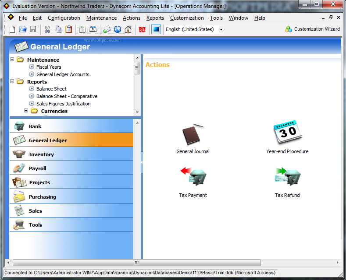Open the Balance Sheet report
346x280 pixels.
click(x=51, y=89)
